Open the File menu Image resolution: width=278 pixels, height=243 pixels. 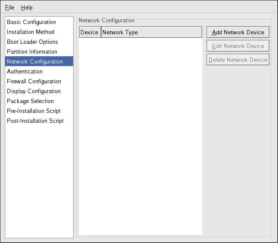click(x=9, y=7)
